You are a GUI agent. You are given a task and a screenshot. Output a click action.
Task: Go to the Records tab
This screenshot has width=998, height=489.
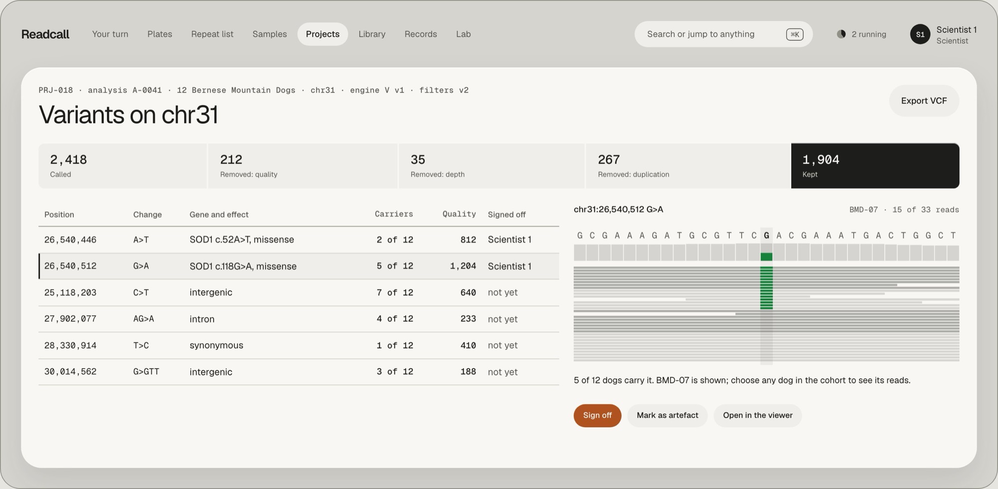(x=421, y=34)
